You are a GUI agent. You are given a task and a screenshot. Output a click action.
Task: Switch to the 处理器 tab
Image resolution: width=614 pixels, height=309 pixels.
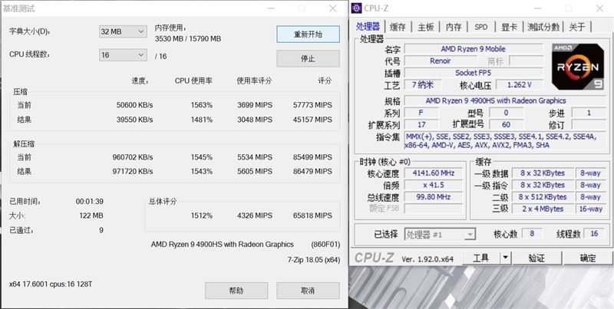coord(368,27)
